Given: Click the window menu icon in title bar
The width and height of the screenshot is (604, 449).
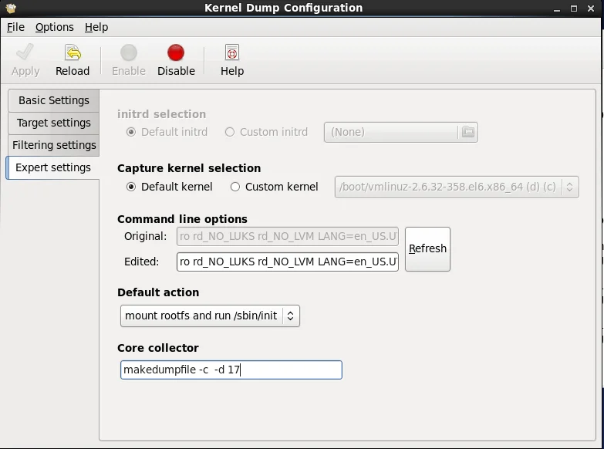Looking at the screenshot, I should (x=8, y=8).
